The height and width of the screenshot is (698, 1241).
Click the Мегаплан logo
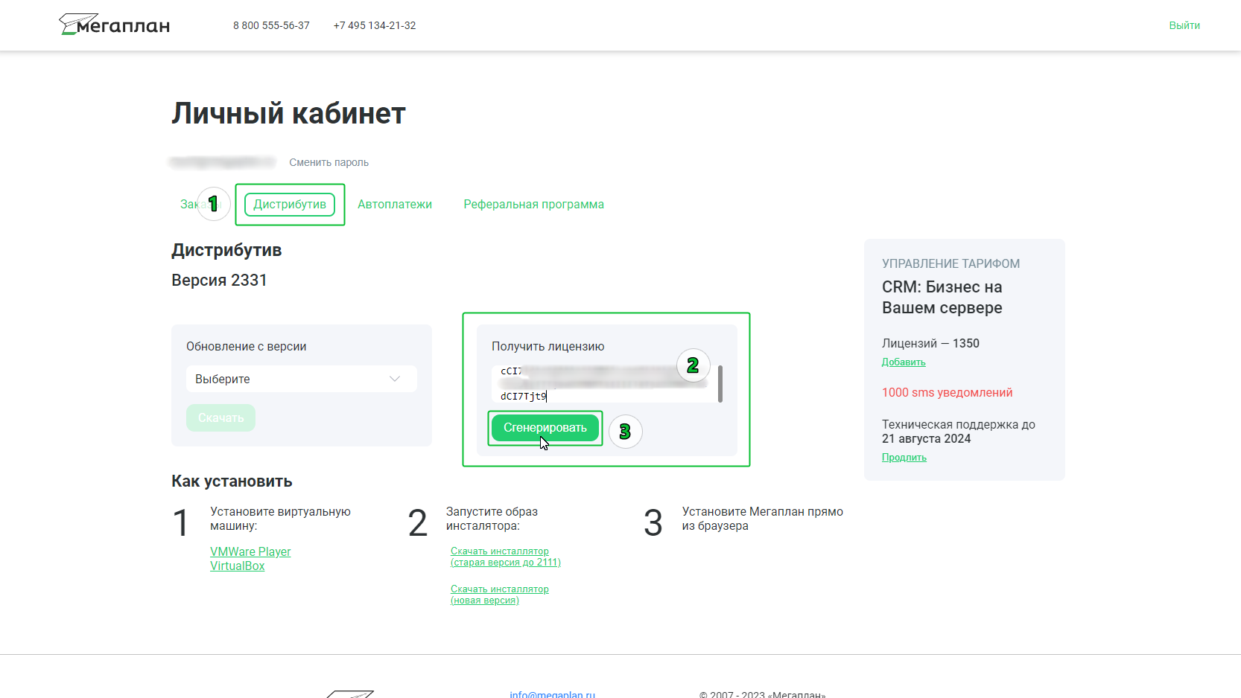(x=114, y=25)
